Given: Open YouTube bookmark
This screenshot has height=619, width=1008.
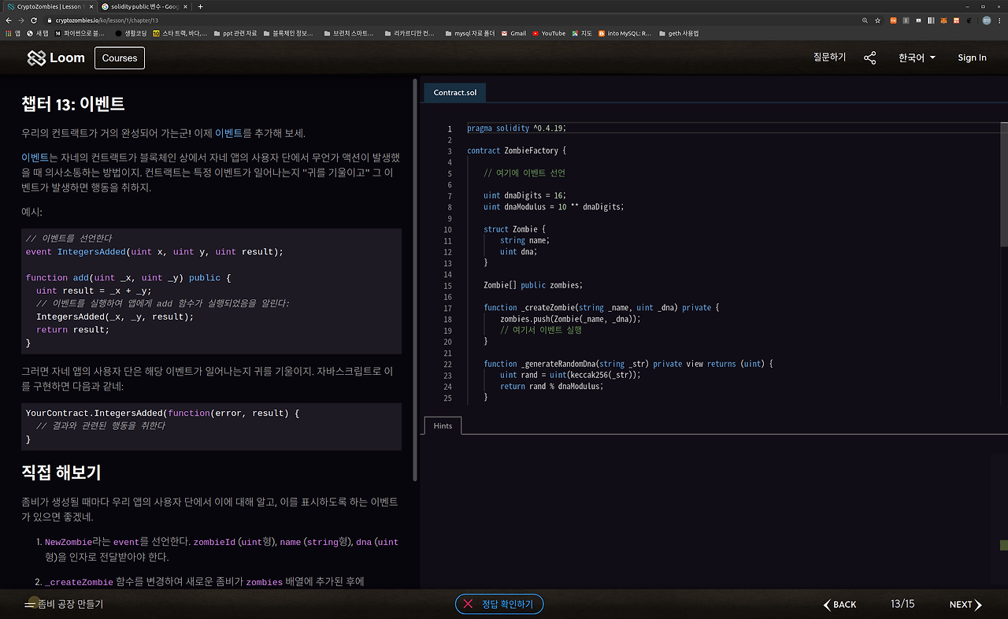Looking at the screenshot, I should [549, 33].
